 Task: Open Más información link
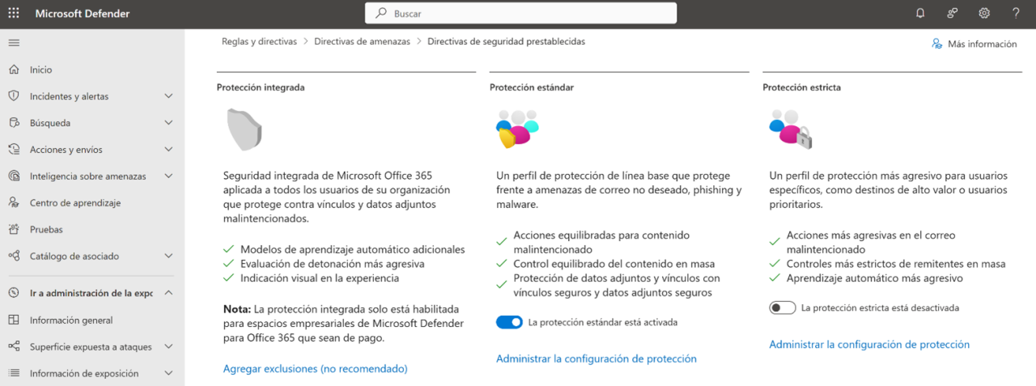(974, 44)
